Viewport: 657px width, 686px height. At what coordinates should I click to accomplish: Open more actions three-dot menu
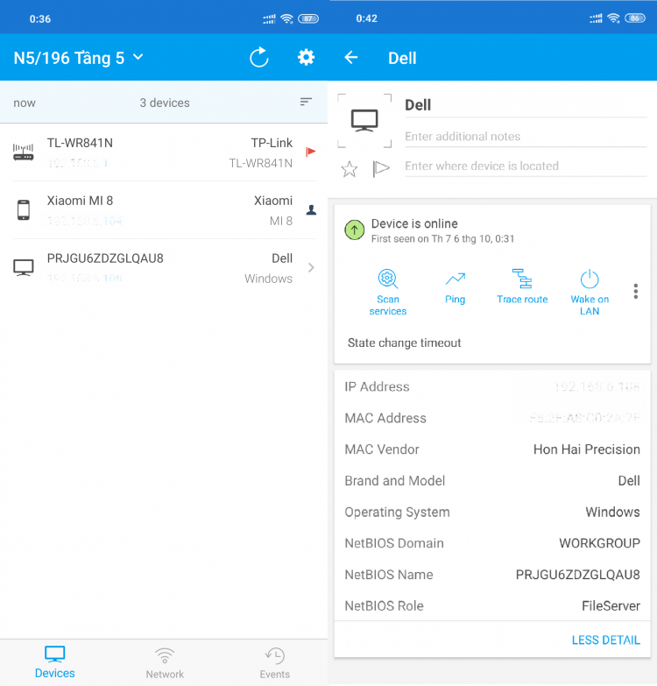pyautogui.click(x=636, y=292)
